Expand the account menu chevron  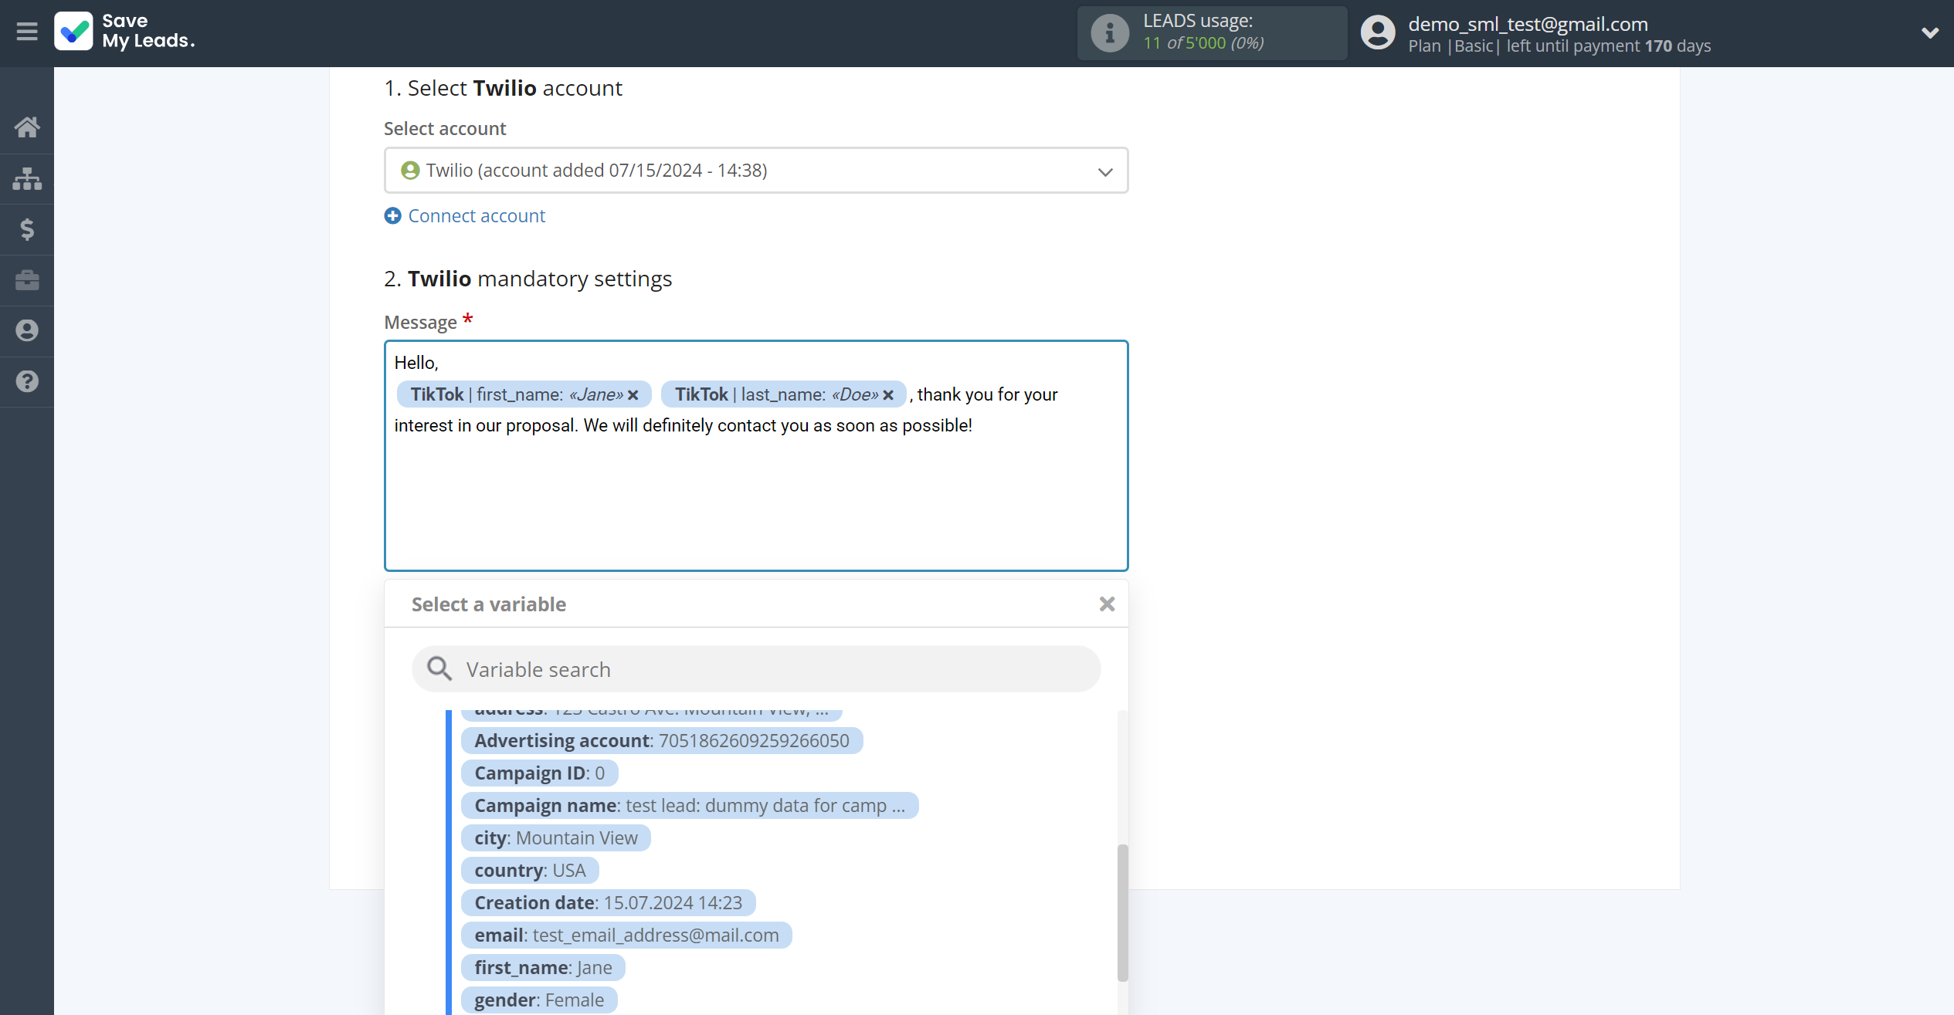1929,33
